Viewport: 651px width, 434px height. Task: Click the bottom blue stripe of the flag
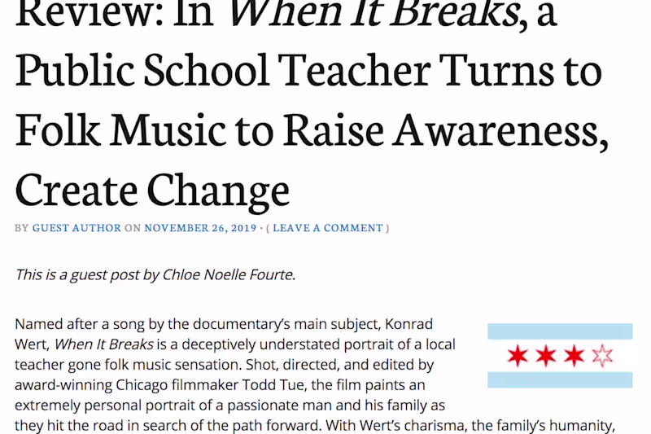pyautogui.click(x=560, y=379)
